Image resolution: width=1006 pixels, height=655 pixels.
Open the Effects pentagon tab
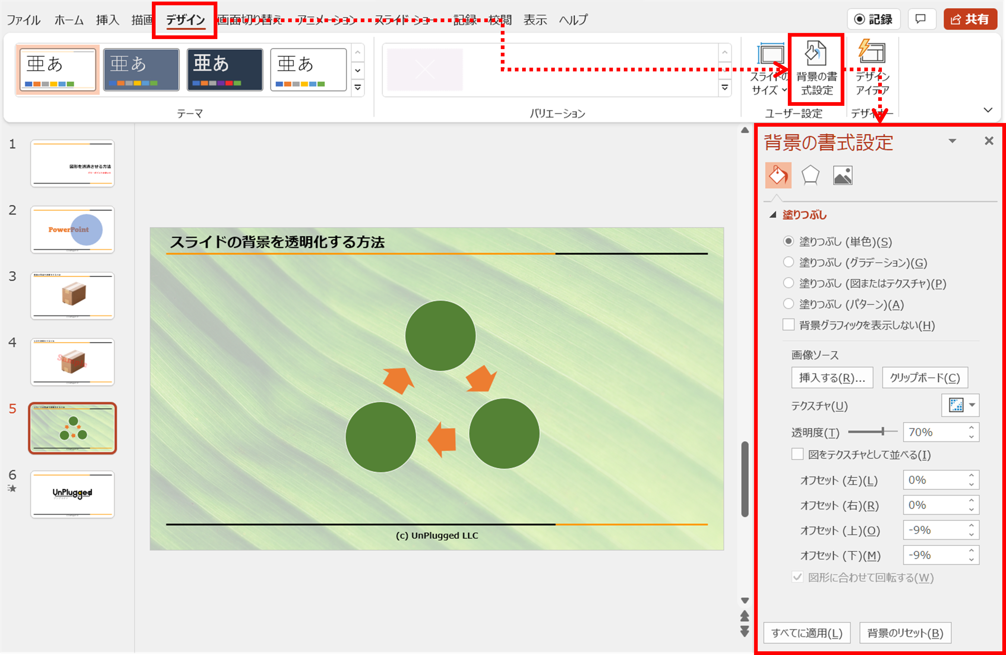click(810, 175)
